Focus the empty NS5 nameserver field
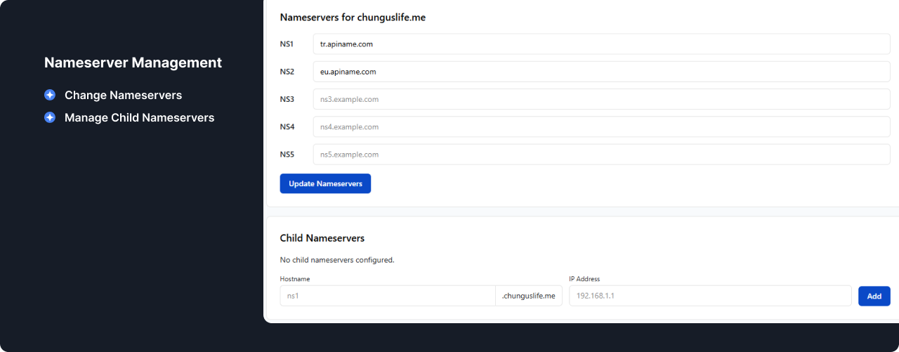The height and width of the screenshot is (352, 899). point(601,155)
